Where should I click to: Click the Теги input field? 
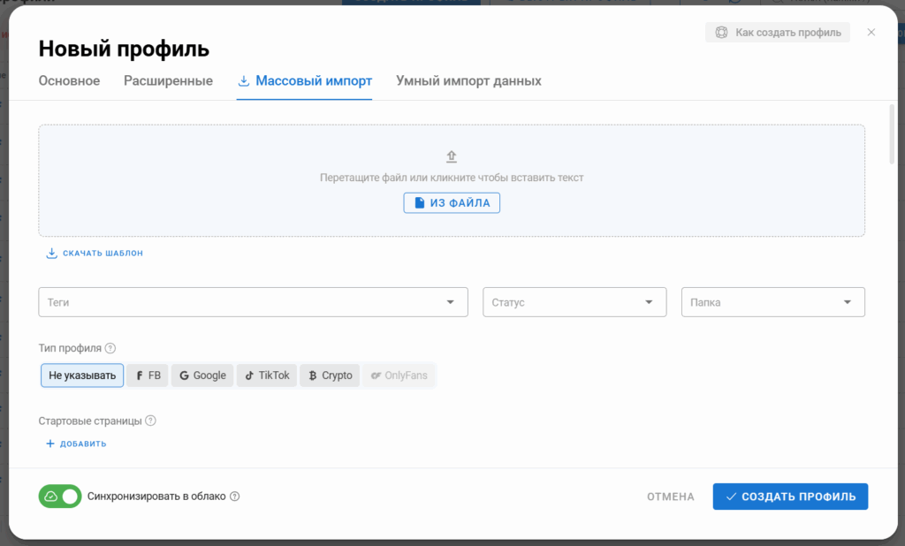click(x=253, y=302)
